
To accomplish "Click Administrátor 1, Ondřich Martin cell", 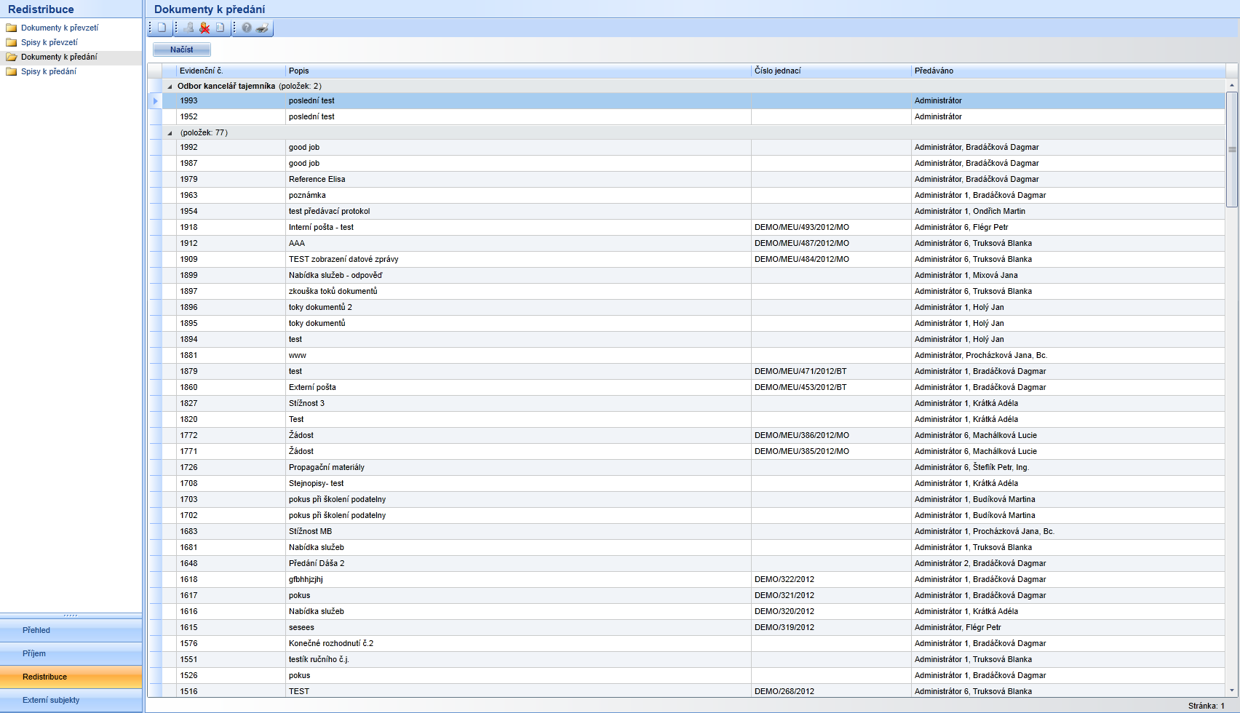I will tap(1068, 211).
